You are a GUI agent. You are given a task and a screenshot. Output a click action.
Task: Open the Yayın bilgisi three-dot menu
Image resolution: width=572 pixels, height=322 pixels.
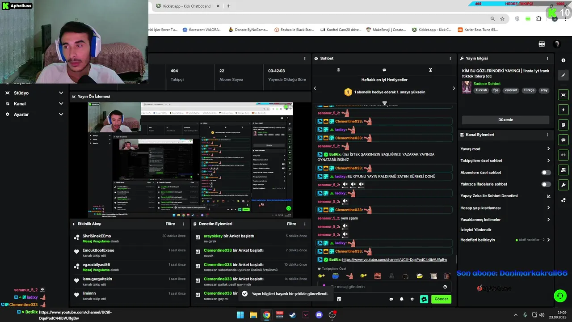tap(547, 59)
